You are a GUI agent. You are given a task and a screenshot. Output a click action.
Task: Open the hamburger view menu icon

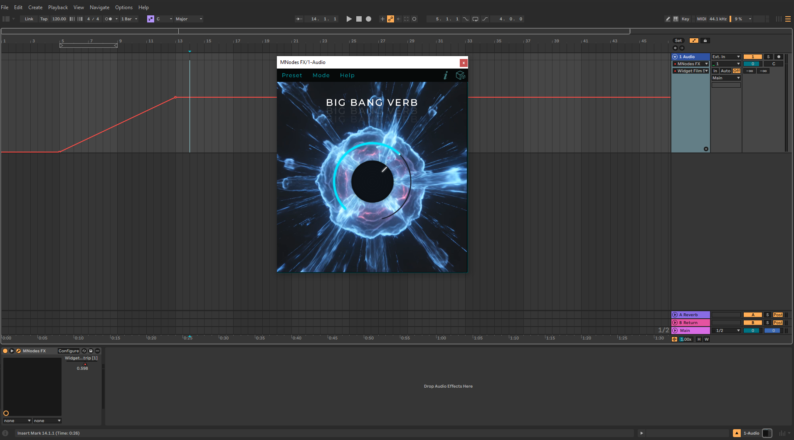(788, 19)
